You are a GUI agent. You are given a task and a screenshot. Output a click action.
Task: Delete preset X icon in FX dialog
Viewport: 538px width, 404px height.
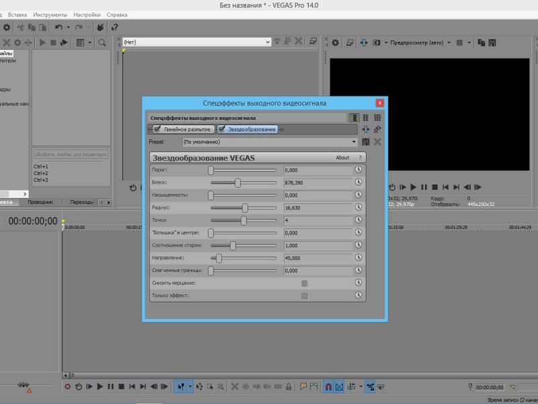tap(377, 142)
